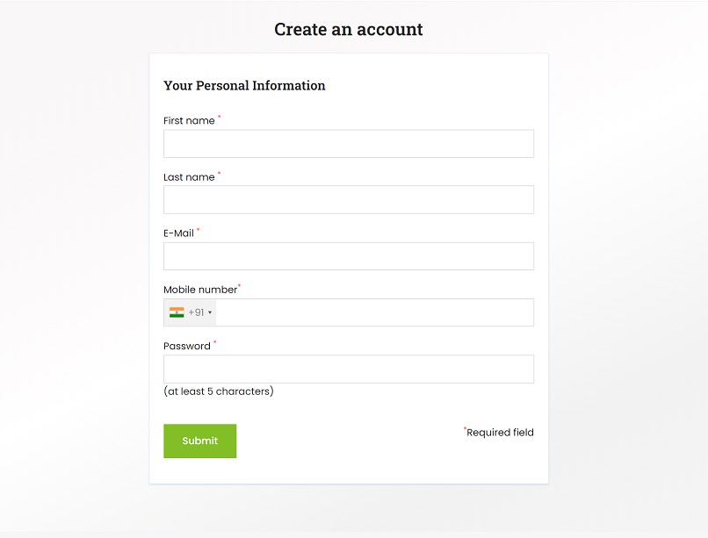This screenshot has width=708, height=538.
Task: Click the Last name field label
Action: (189, 176)
